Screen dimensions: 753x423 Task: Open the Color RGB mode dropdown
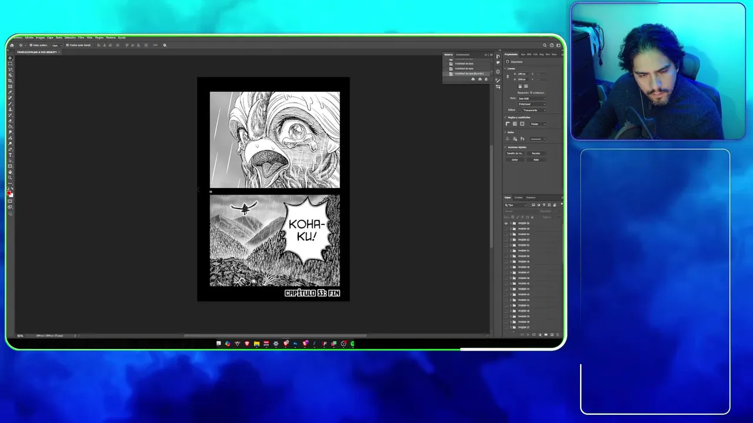(532, 99)
